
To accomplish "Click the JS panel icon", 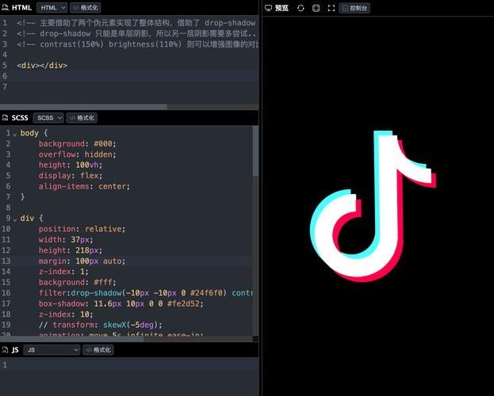I will pos(5,350).
